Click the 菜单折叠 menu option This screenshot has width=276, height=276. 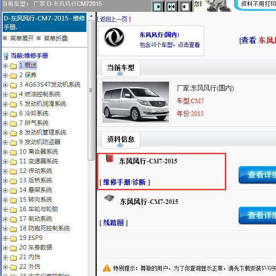click(x=56, y=38)
